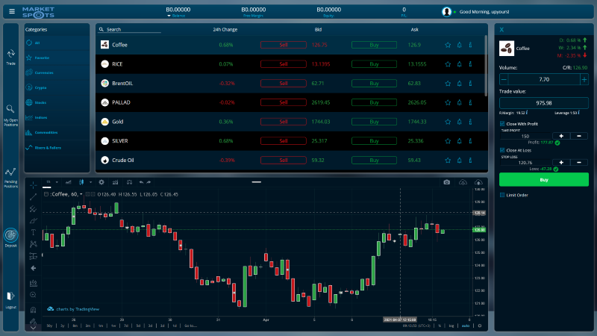This screenshot has width=597, height=336.
Task: Decrease volume with the minus stepper
Action: point(504,79)
